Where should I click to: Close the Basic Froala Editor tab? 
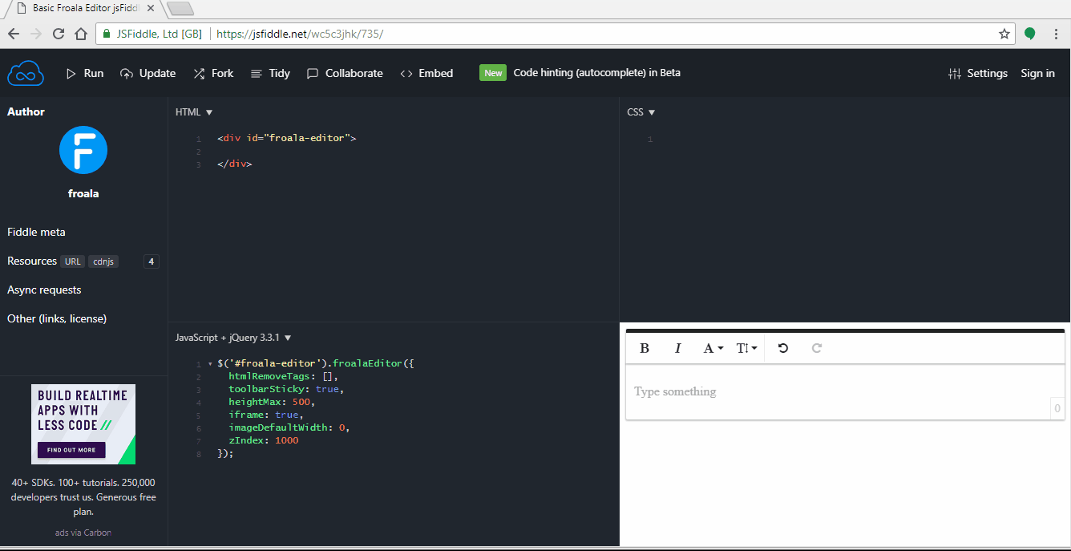click(151, 8)
